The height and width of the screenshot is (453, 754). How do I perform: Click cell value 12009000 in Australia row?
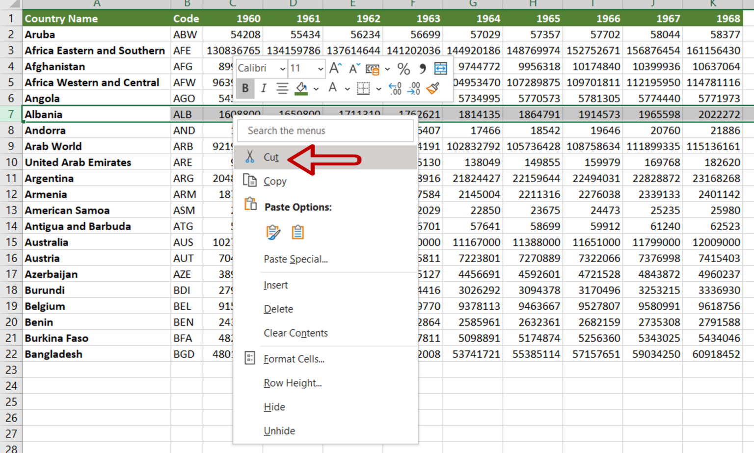point(713,242)
